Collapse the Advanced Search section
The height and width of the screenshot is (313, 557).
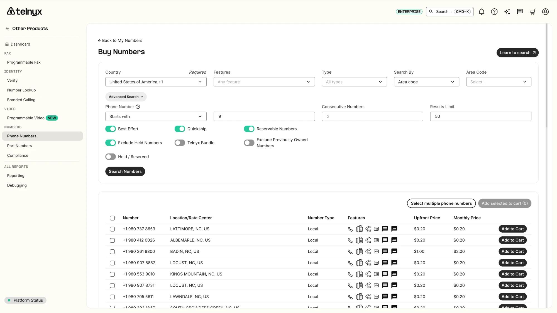pyautogui.click(x=126, y=97)
